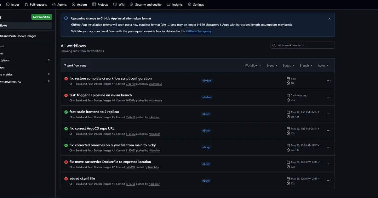
Task: Open options menu for 'move cartservice Dockerfile' run
Action: [x=329, y=164]
